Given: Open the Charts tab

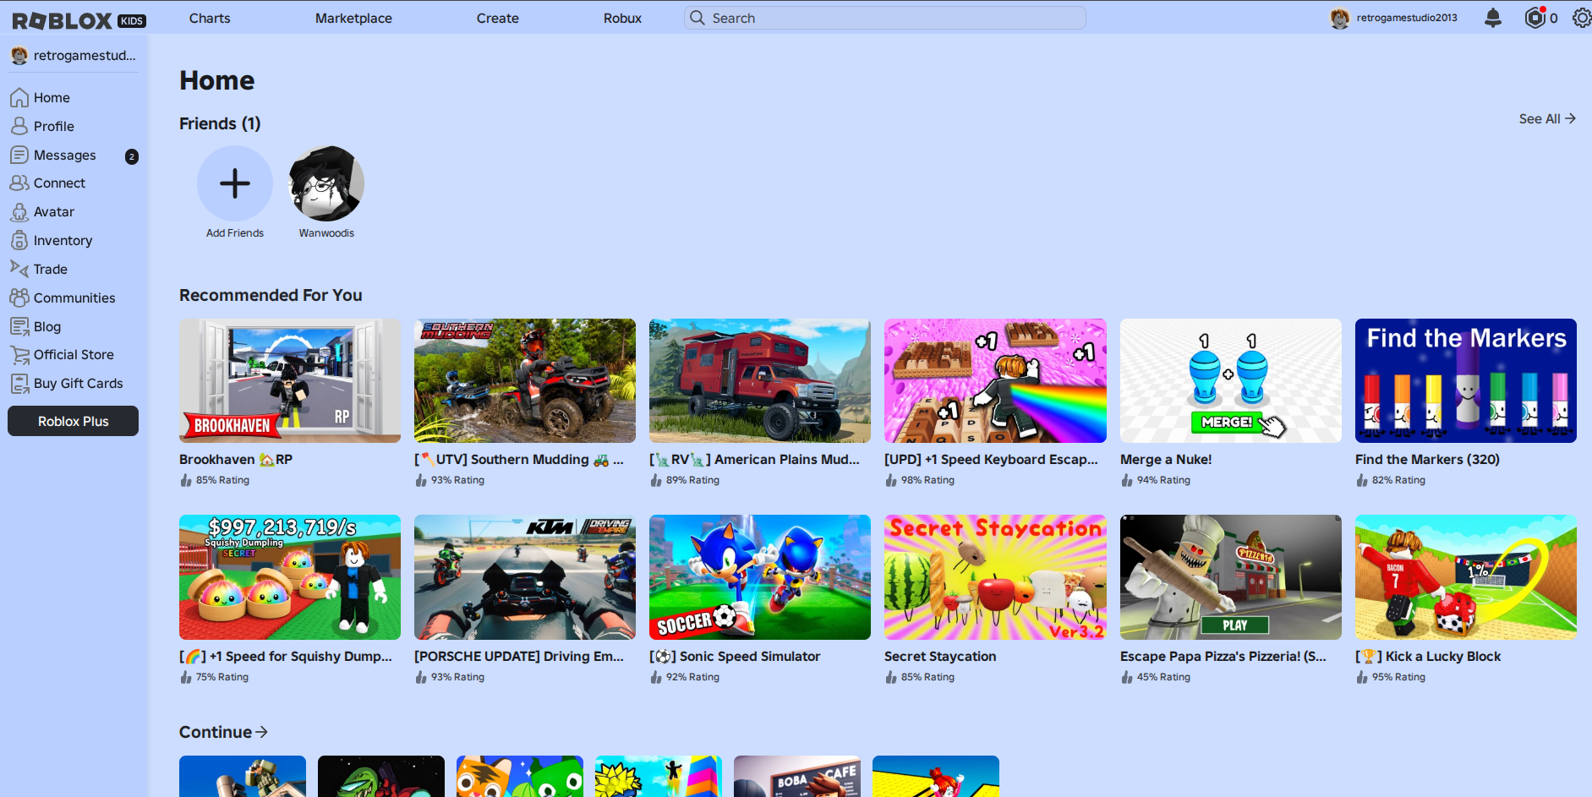Looking at the screenshot, I should click(210, 18).
